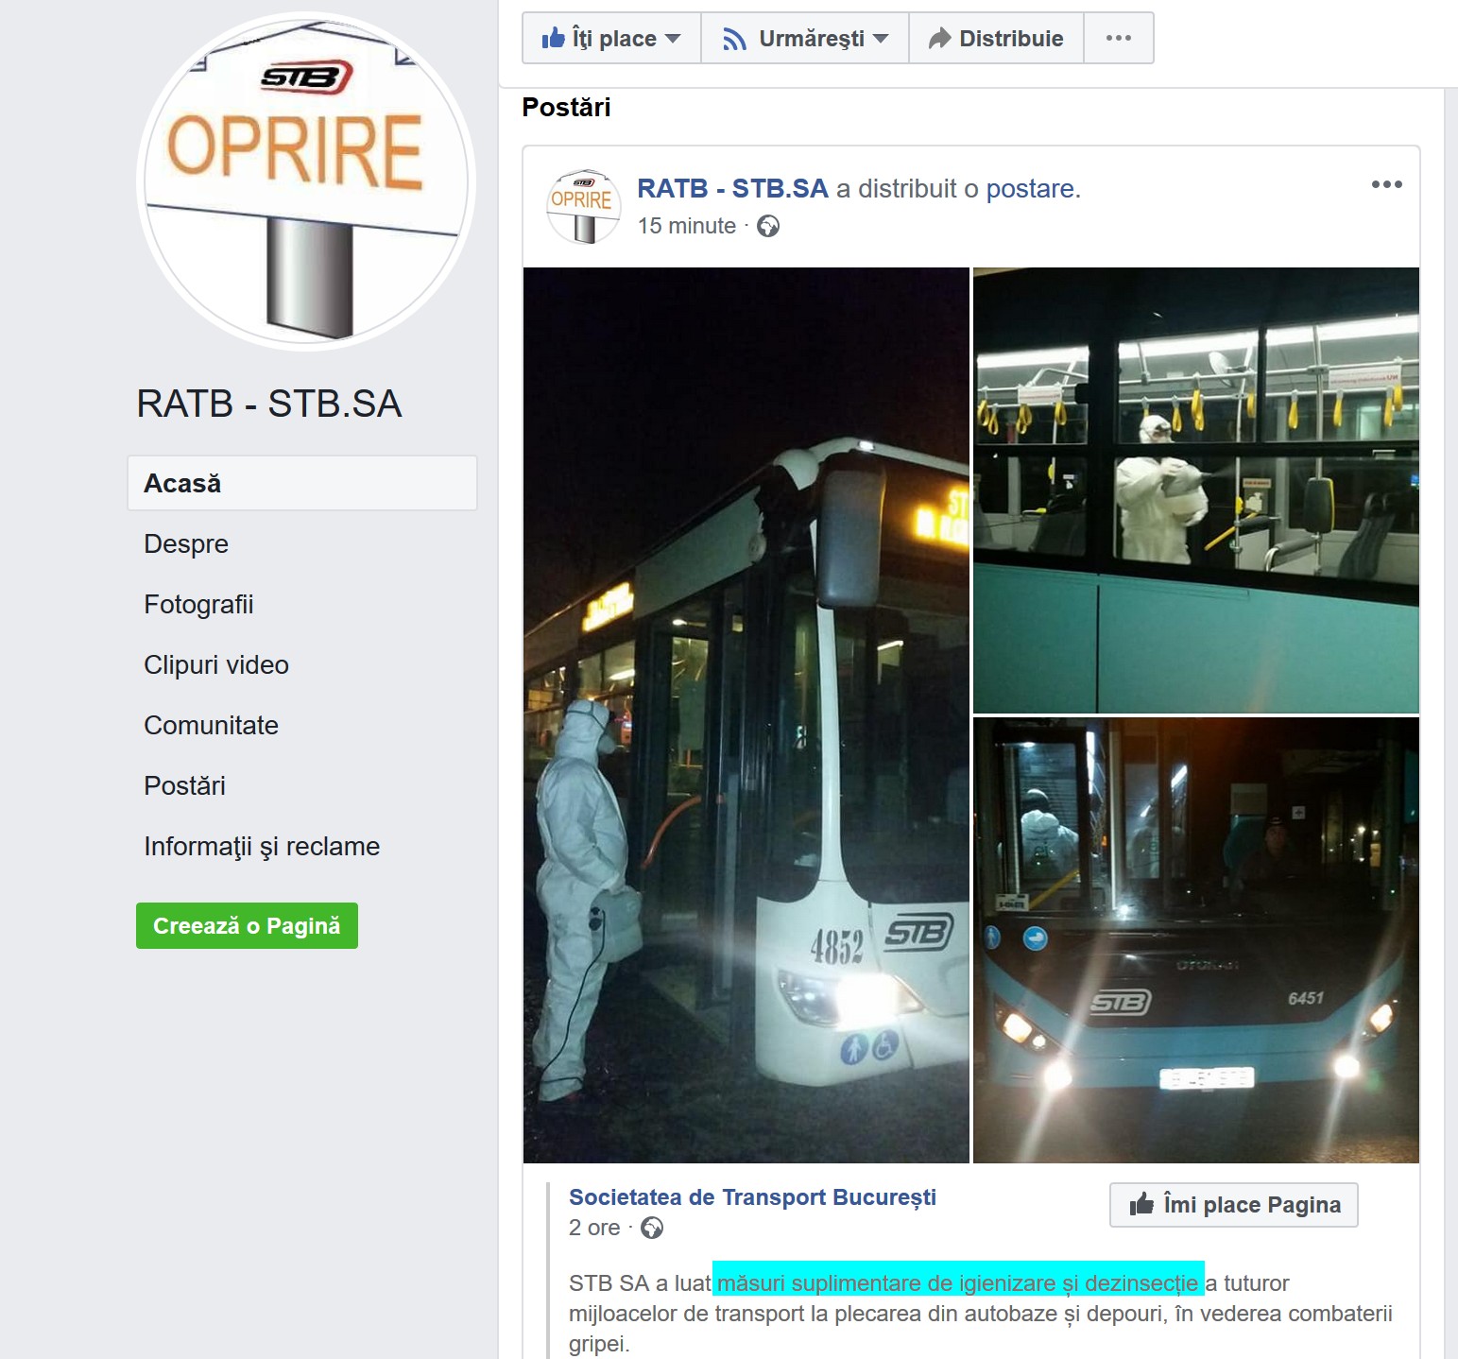Select Acasă in the sidebar
Screen dimensions: 1458x1359
click(x=302, y=483)
